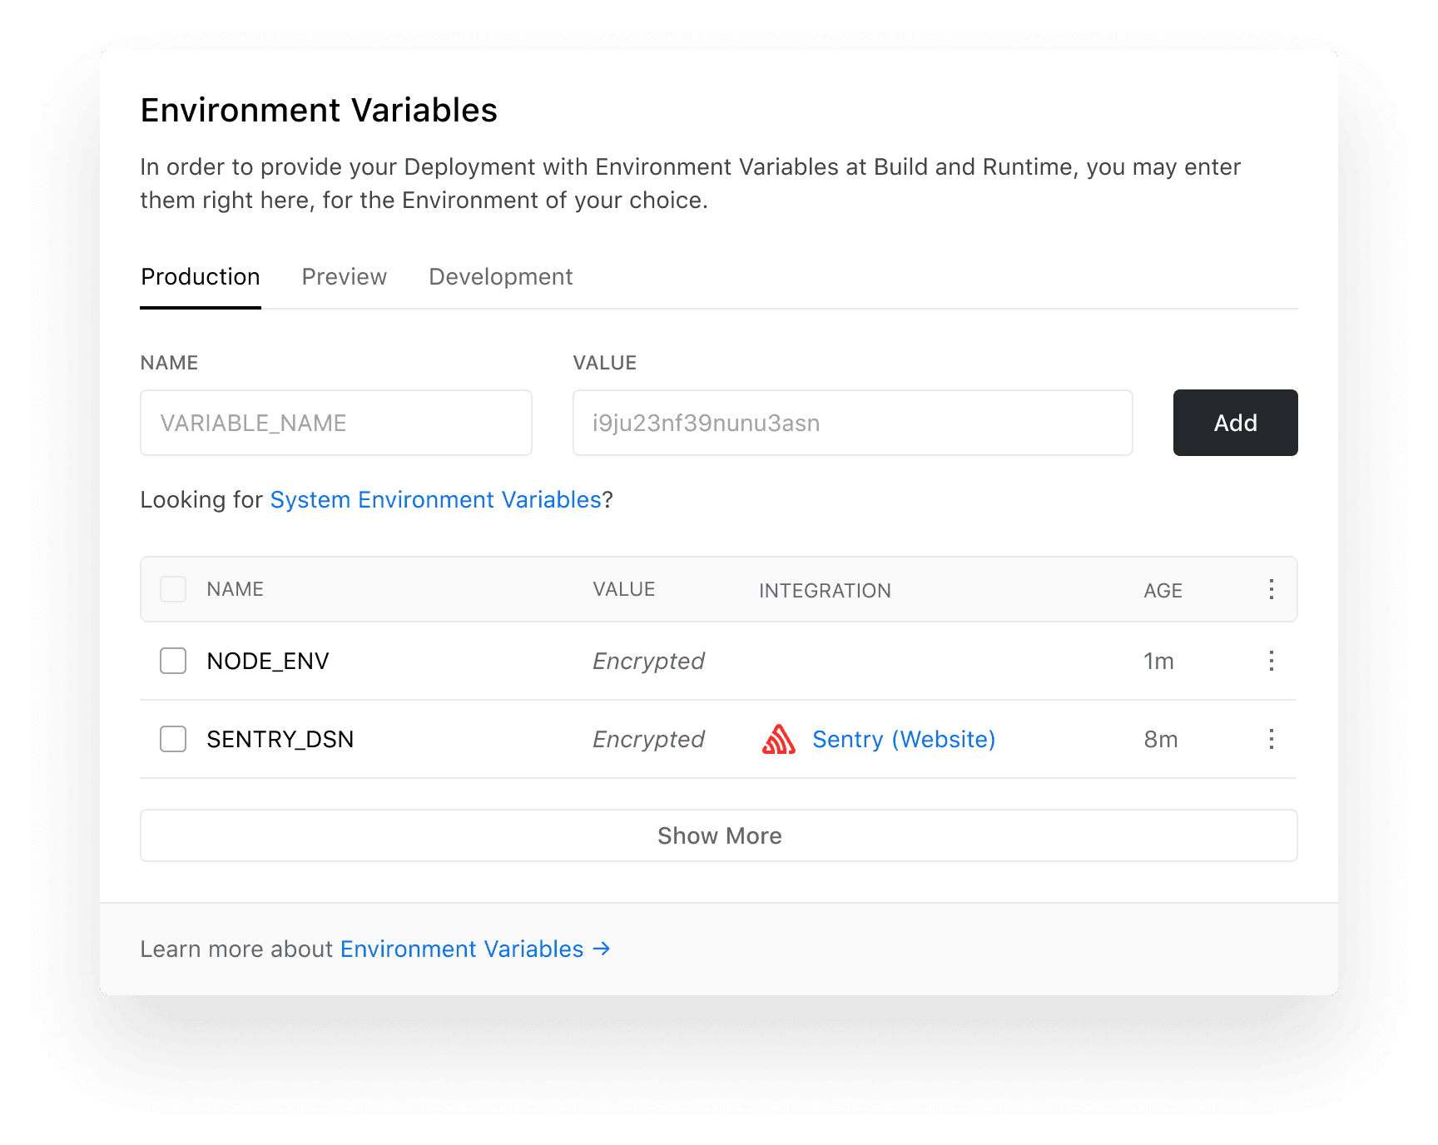This screenshot has height=1145, width=1438.
Task: Open the table header three-dot menu
Action: point(1272,590)
